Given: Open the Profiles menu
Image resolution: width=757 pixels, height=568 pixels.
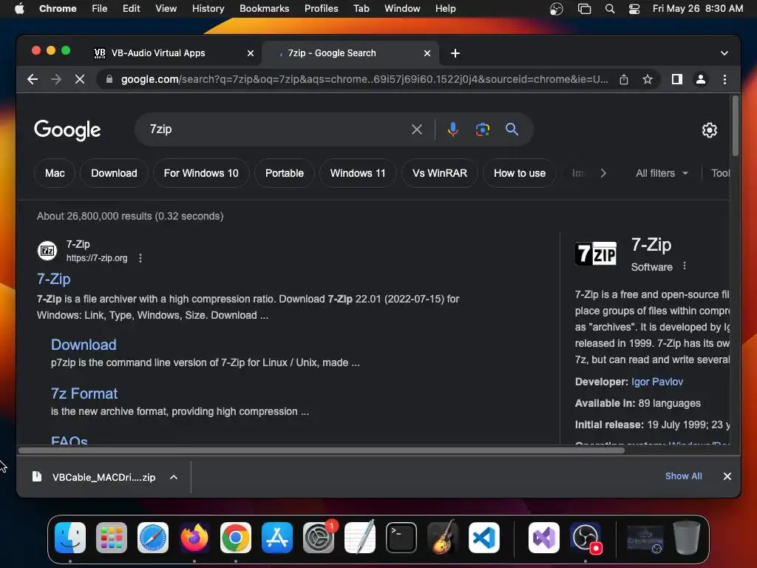Looking at the screenshot, I should 321,9.
